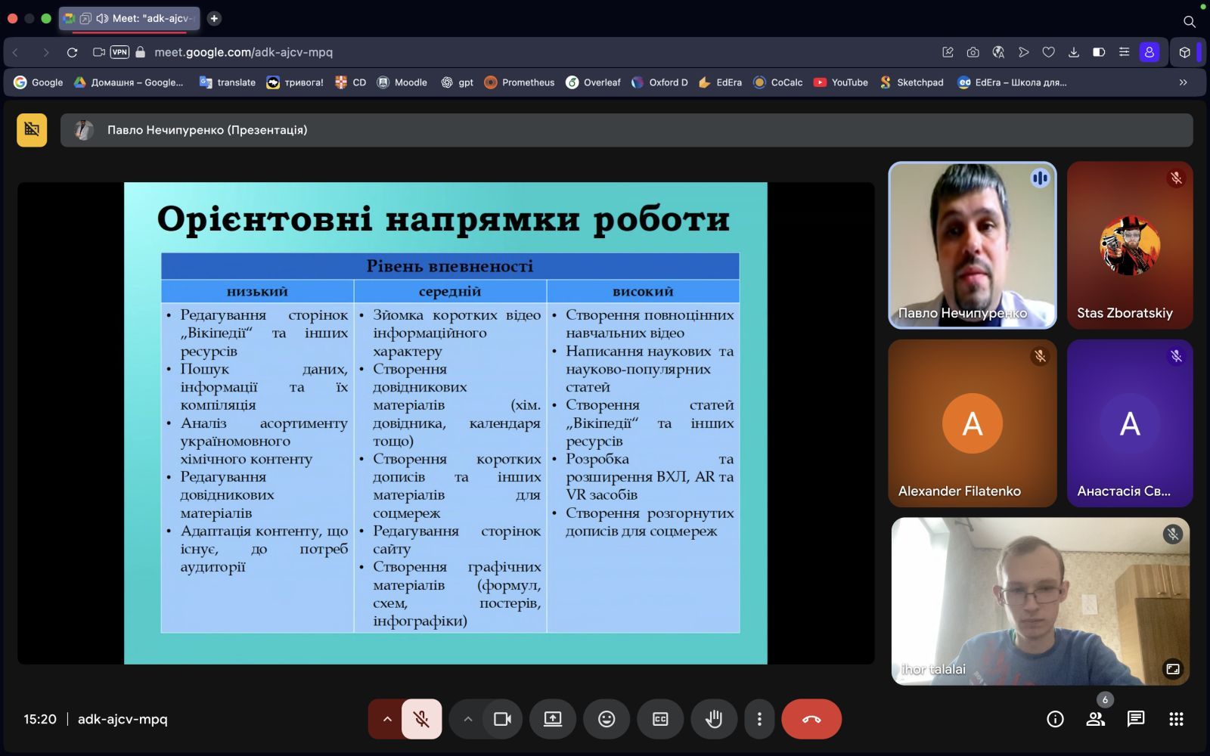Toggle the camera on or off

(x=502, y=719)
